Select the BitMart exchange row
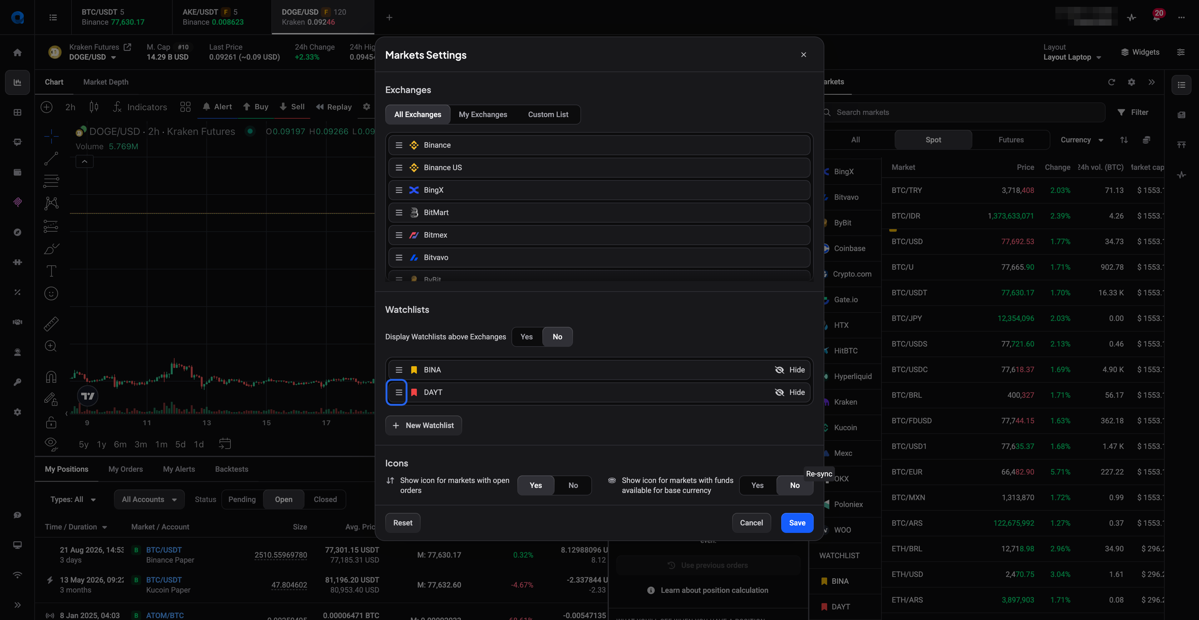 pyautogui.click(x=599, y=212)
